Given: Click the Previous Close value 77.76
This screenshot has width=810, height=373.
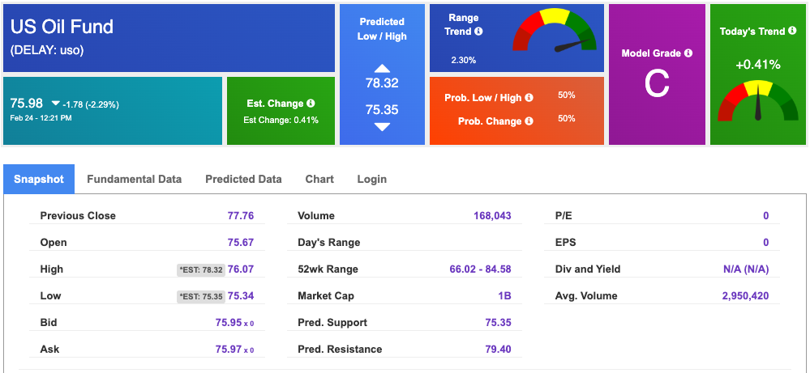Looking at the screenshot, I should (x=241, y=216).
